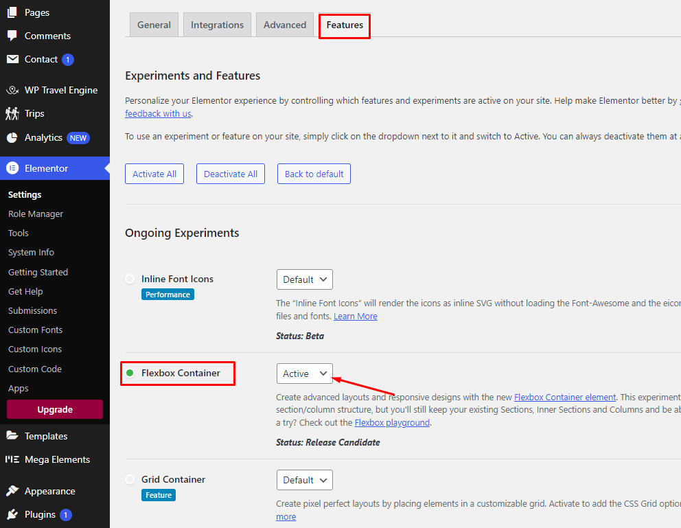The width and height of the screenshot is (681, 528).
Task: Click the Comments speech bubble icon
Action: click(12, 36)
